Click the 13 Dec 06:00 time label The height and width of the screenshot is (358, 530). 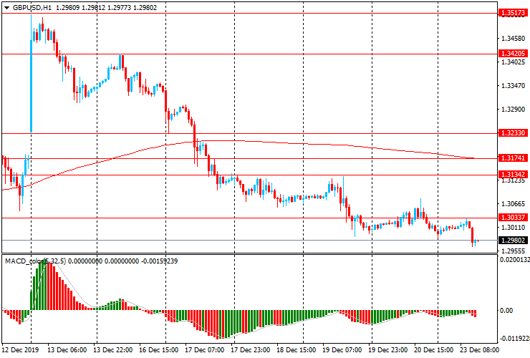(67, 350)
